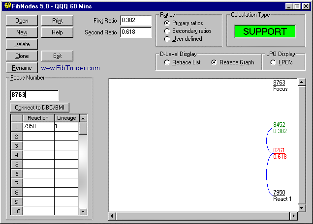Click the Exit button
The image size is (313, 224).
[57, 56]
